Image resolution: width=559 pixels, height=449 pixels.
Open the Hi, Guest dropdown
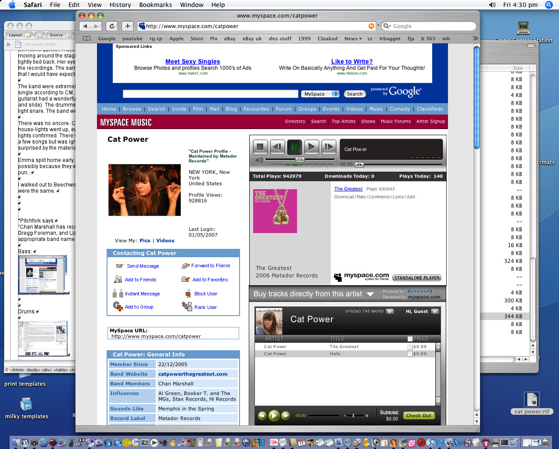[x=435, y=311]
